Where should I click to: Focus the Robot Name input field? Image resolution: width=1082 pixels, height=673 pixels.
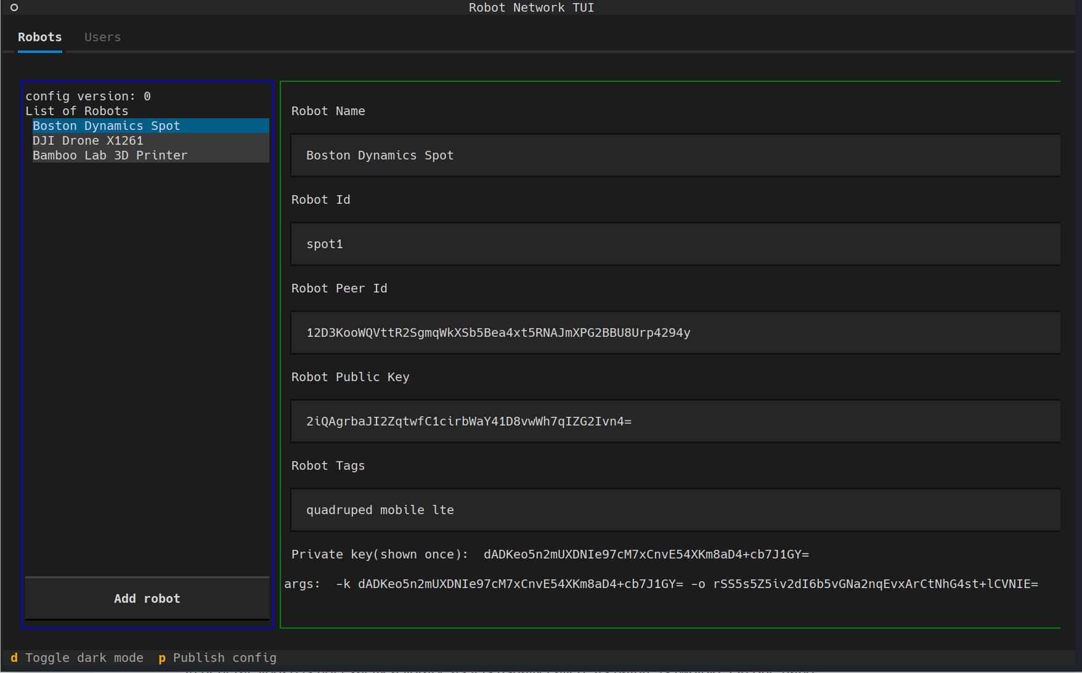675,155
